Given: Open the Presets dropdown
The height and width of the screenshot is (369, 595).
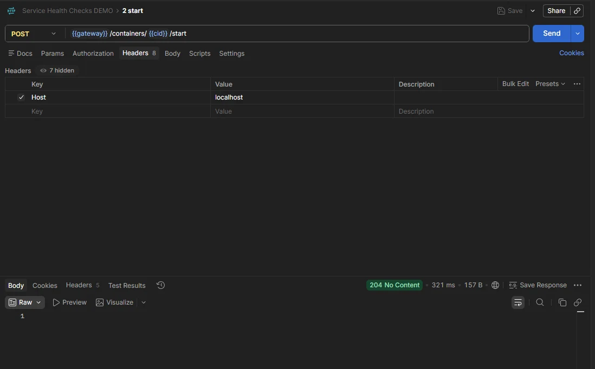Looking at the screenshot, I should 550,84.
